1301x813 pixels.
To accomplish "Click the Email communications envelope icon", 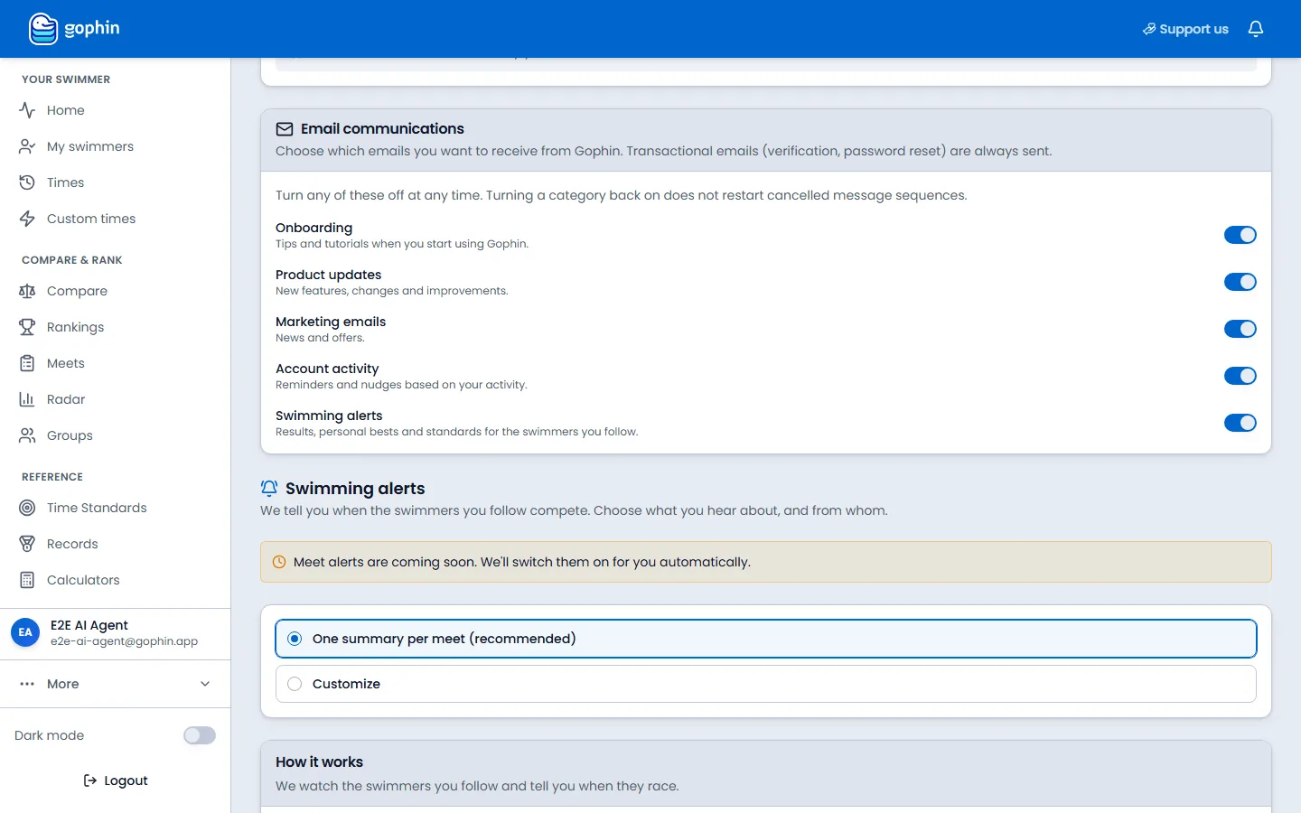I will pyautogui.click(x=285, y=129).
